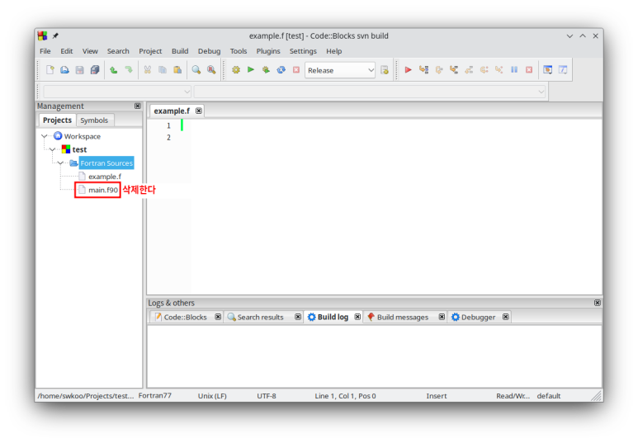
Task: Select the Projects tab
Action: pyautogui.click(x=58, y=120)
